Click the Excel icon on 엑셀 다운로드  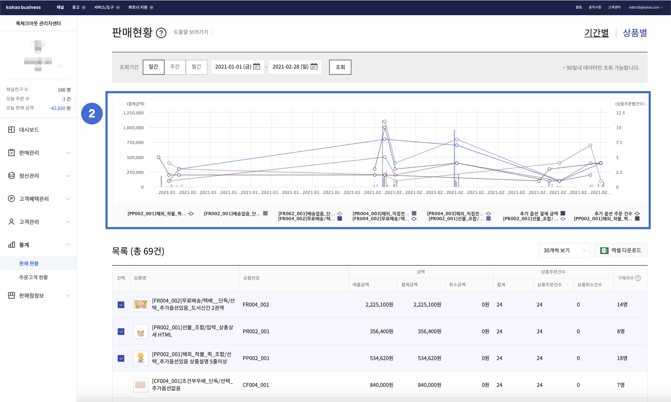[604, 251]
